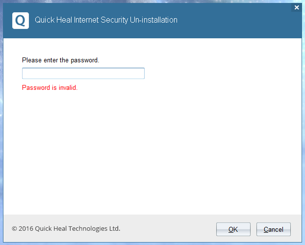Close the un-installation dialog with X
The width and height of the screenshot is (305, 245).
[296, 7]
